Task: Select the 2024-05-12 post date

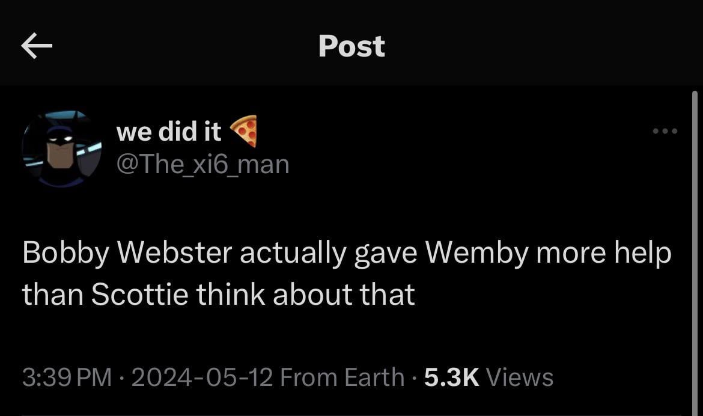Action: point(201,378)
